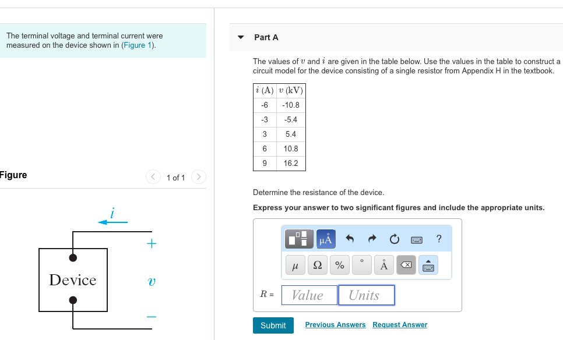Go to the previous figure arrow
The image size is (563, 340).
click(153, 176)
